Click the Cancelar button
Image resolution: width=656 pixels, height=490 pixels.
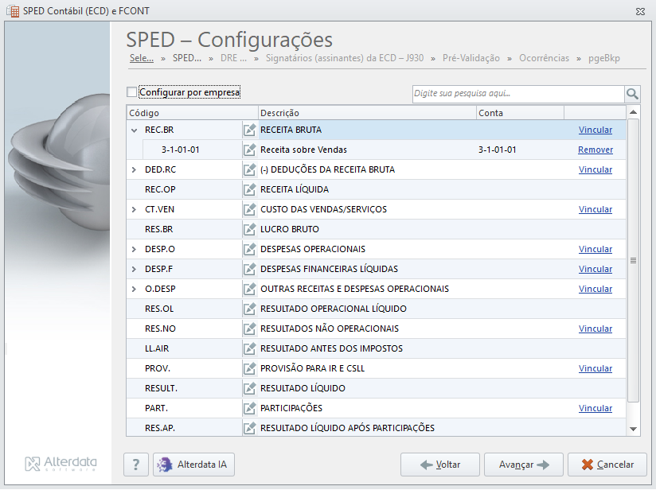607,465
